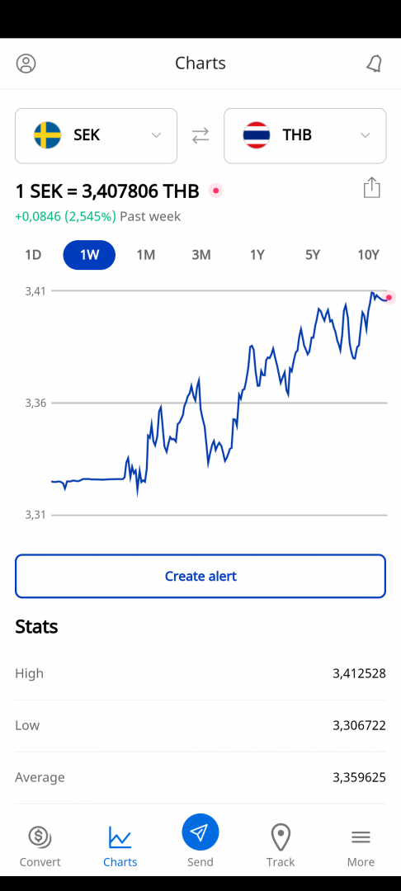Tap the blue Send paper-plane button
This screenshot has width=401, height=891.
(x=200, y=832)
